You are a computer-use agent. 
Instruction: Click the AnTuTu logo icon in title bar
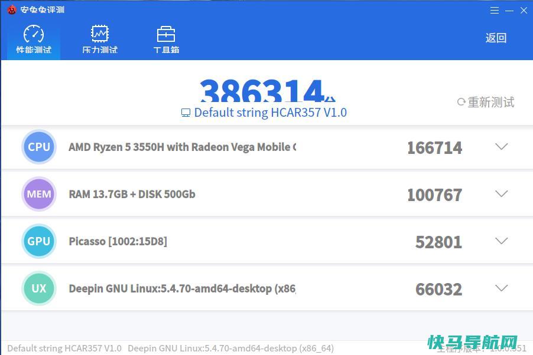12,10
